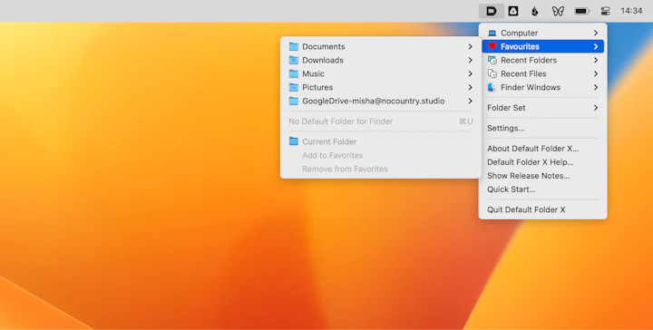
Task: Open Settings... from the menu
Action: (x=542, y=128)
